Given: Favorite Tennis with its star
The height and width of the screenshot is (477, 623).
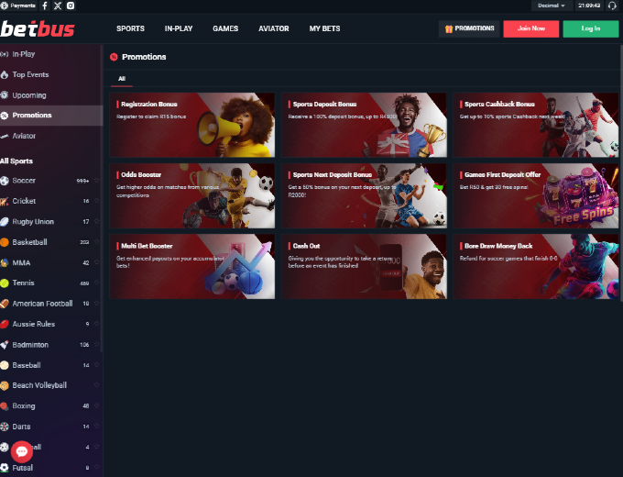Looking at the screenshot, I should coord(96,283).
